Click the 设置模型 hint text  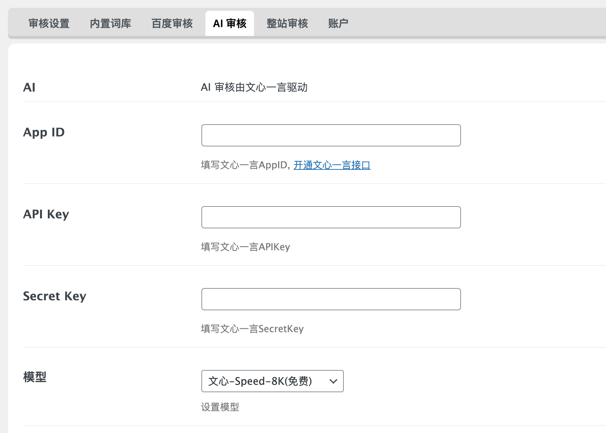click(220, 407)
